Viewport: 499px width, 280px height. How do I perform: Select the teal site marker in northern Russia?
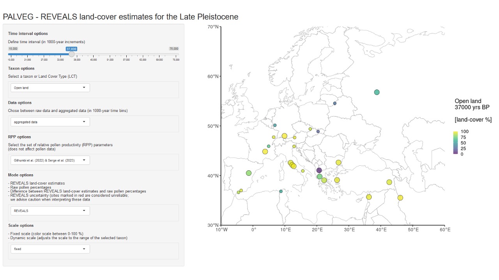click(377, 92)
